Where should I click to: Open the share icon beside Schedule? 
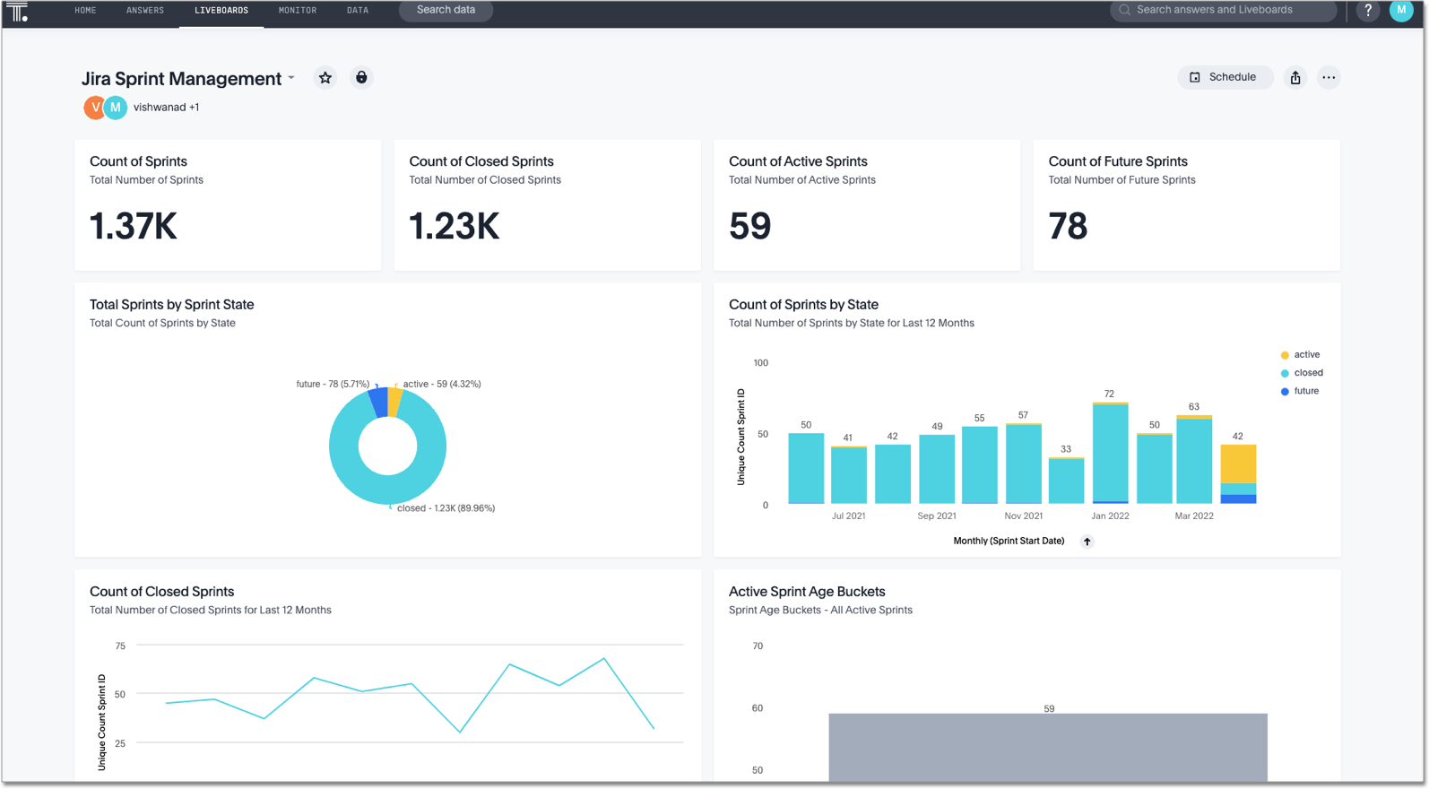tap(1295, 78)
